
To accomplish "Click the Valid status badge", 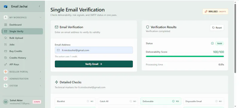I will [x=220, y=44].
